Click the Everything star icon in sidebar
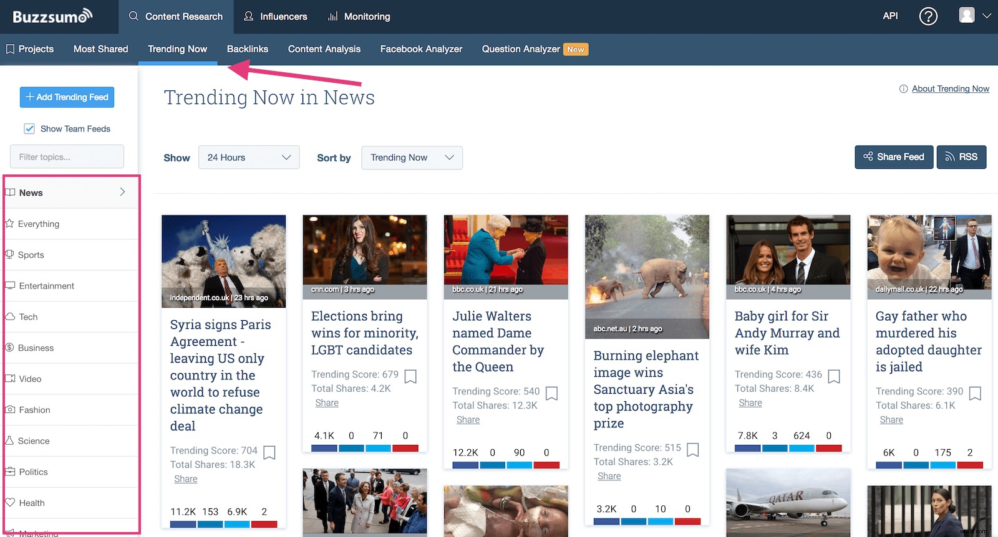 pos(9,223)
